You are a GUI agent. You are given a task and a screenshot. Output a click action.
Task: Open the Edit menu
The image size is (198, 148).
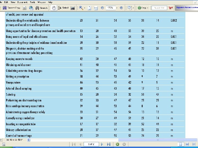point(6,2)
